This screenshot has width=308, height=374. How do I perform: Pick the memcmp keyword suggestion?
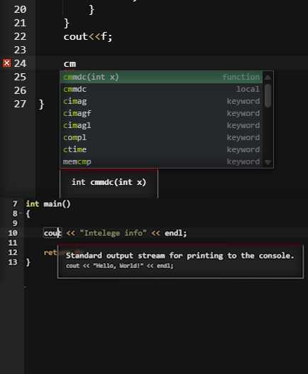(x=161, y=161)
